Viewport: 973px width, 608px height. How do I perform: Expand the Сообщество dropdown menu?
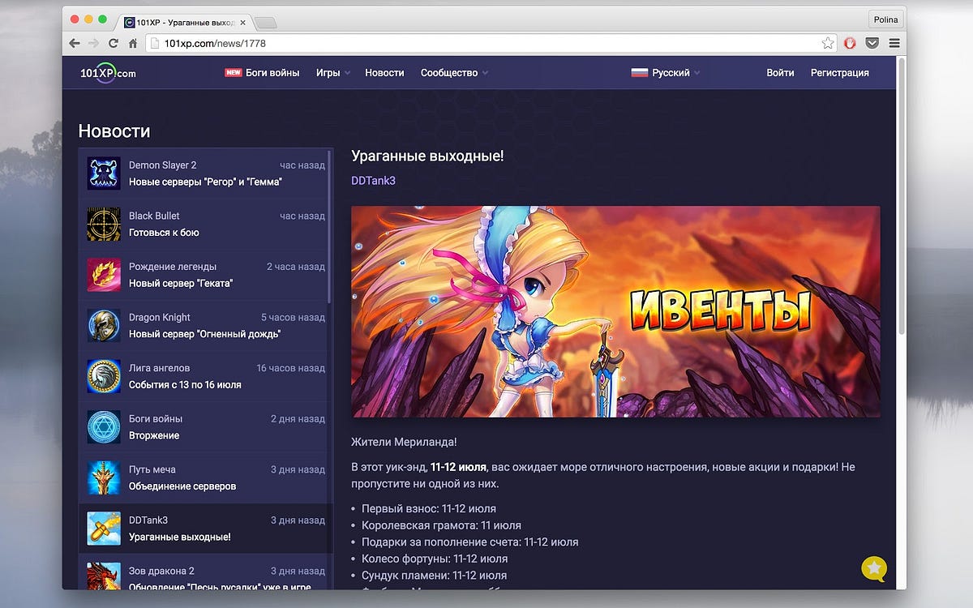tap(454, 73)
